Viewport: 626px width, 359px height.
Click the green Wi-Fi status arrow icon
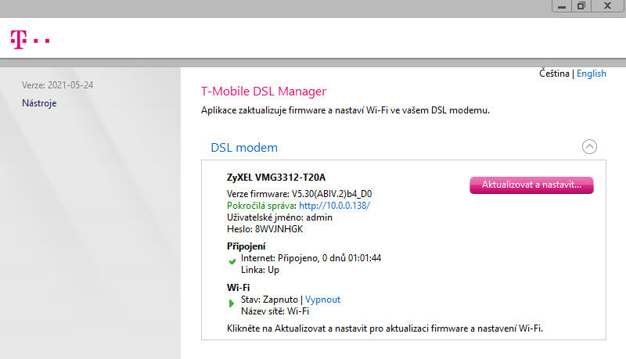232,303
